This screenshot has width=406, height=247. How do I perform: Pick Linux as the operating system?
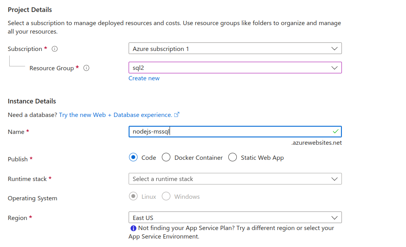coord(133,196)
